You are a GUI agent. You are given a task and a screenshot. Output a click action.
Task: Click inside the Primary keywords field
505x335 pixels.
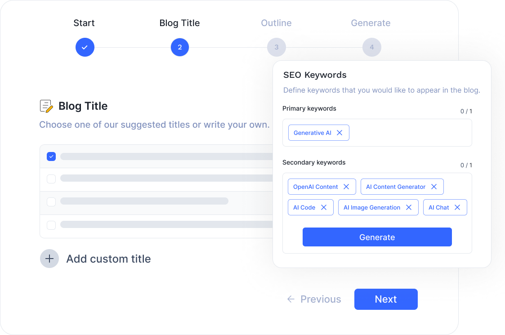coord(409,133)
